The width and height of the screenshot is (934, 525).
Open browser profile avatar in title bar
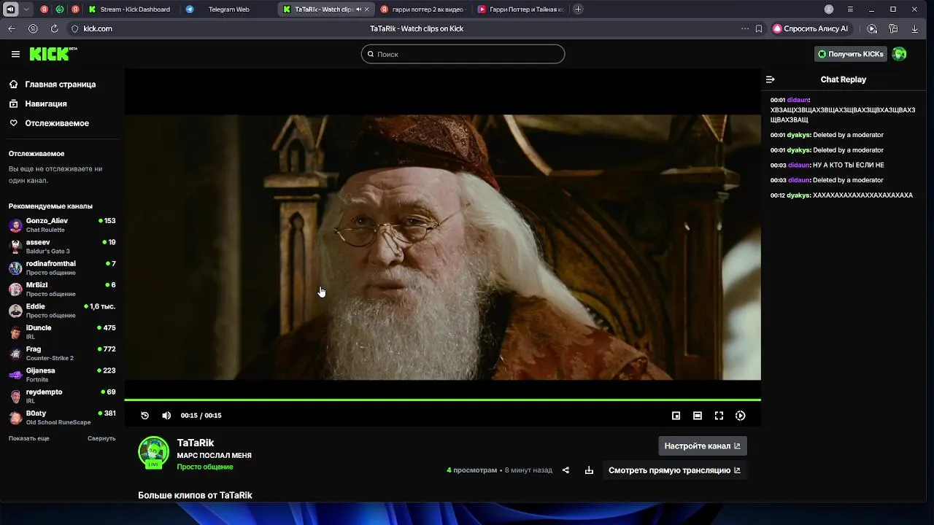[829, 9]
